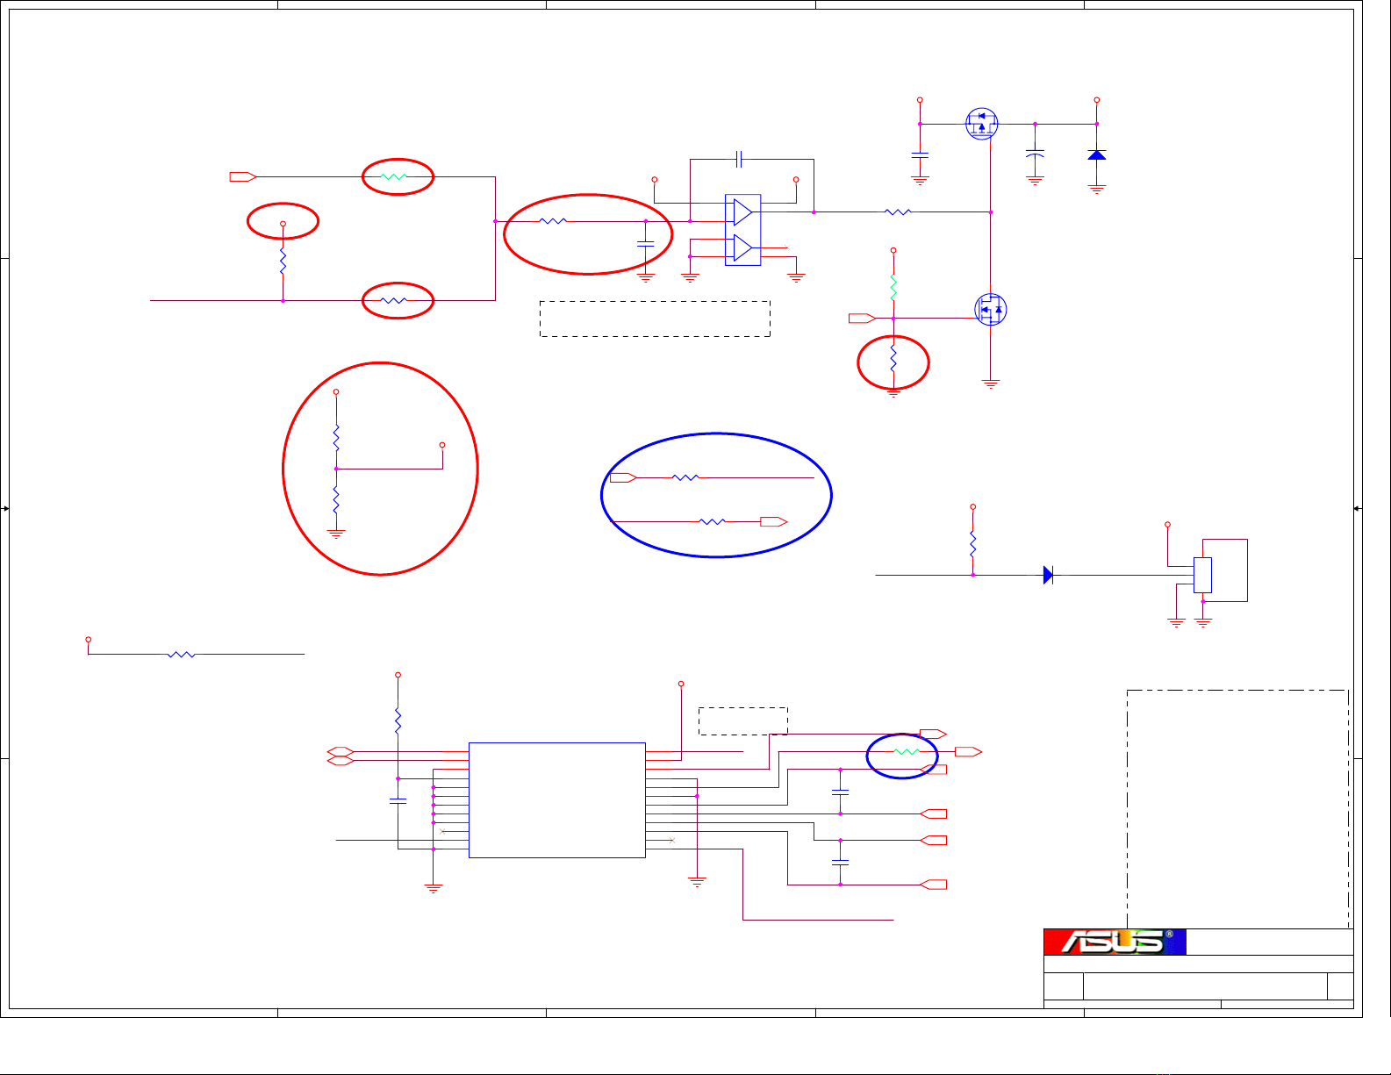The image size is (1391, 1075).
Task: Select the port before the upper resistor in blue oval
Action: click(623, 477)
